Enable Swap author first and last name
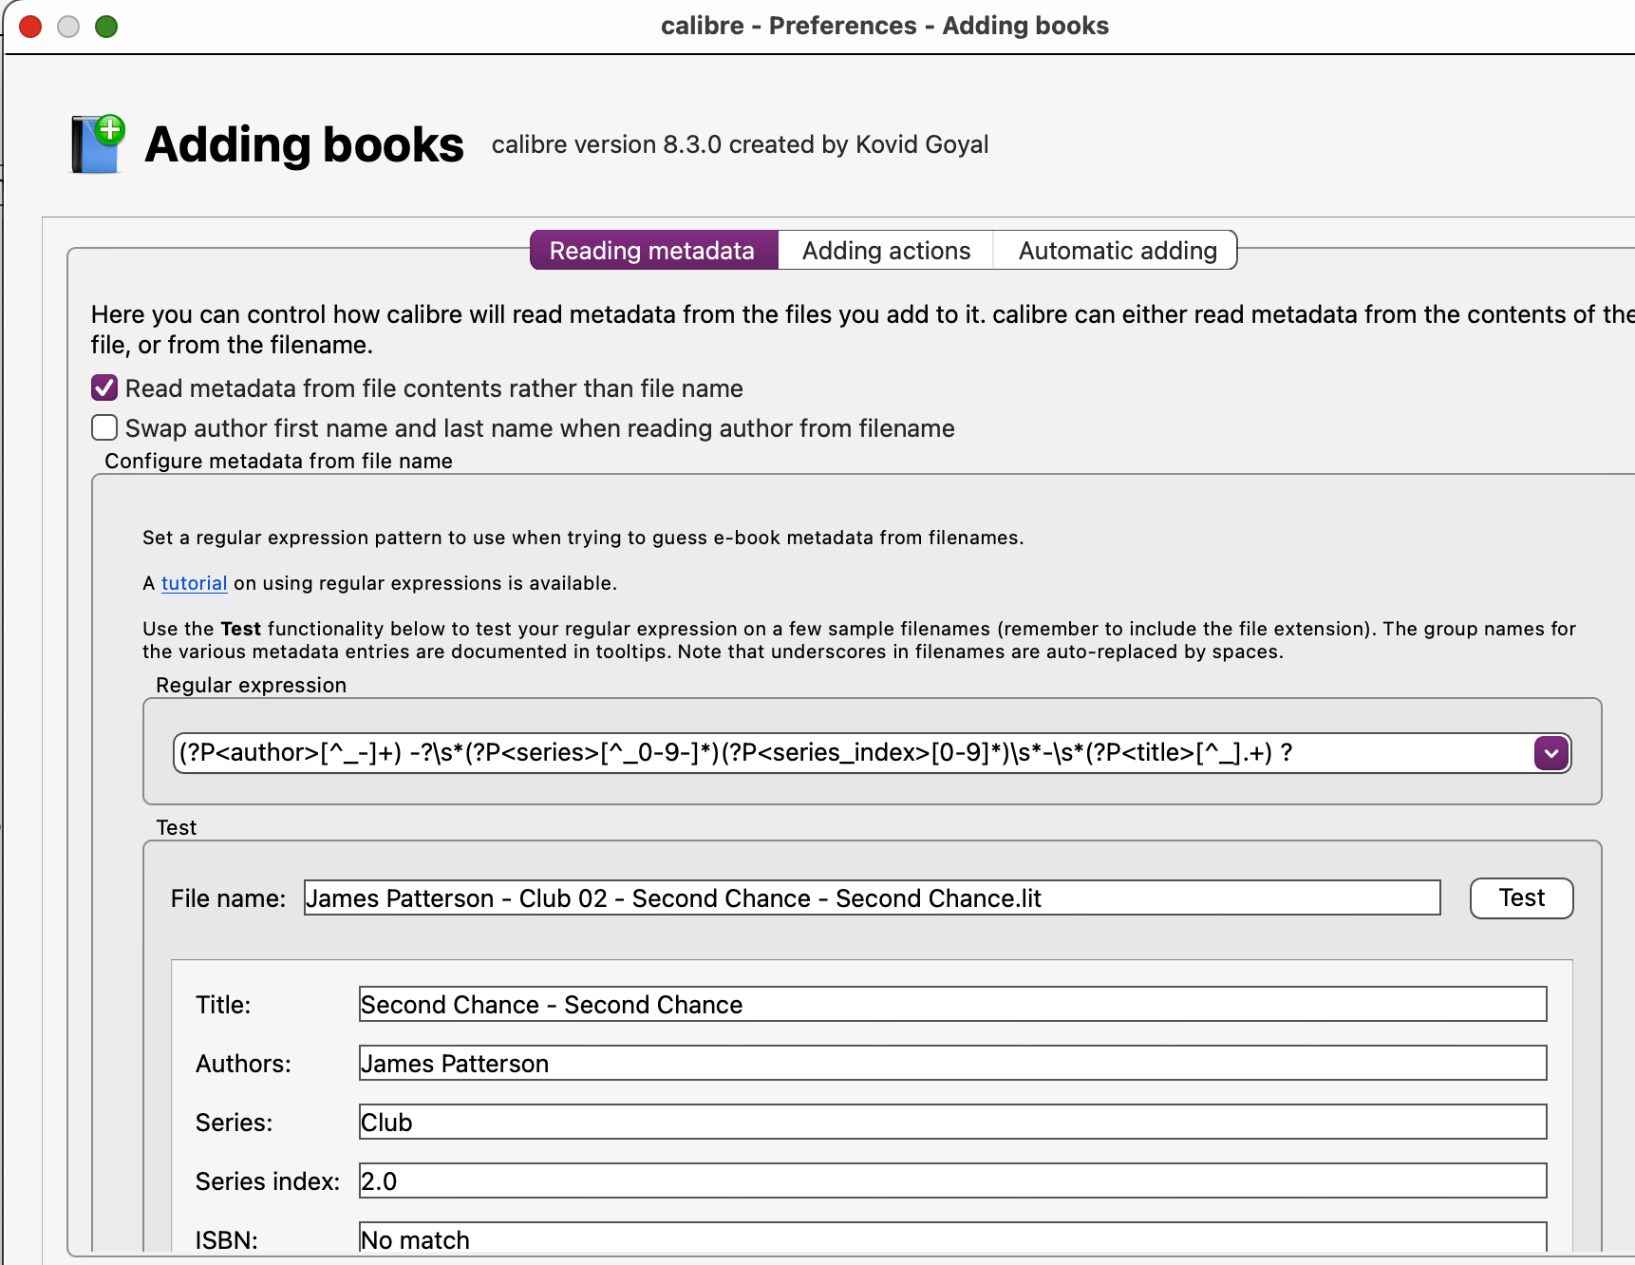The width and height of the screenshot is (1635, 1265). point(104,428)
